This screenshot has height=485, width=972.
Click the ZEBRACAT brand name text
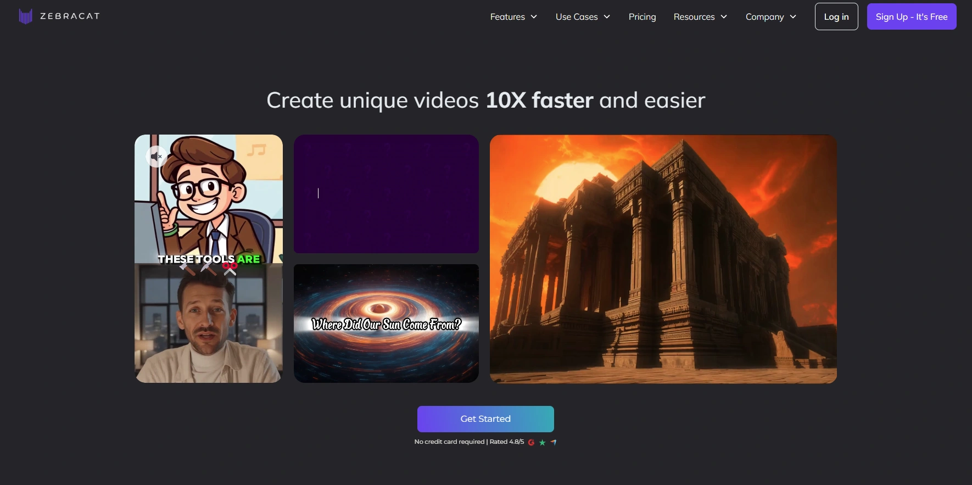(70, 16)
